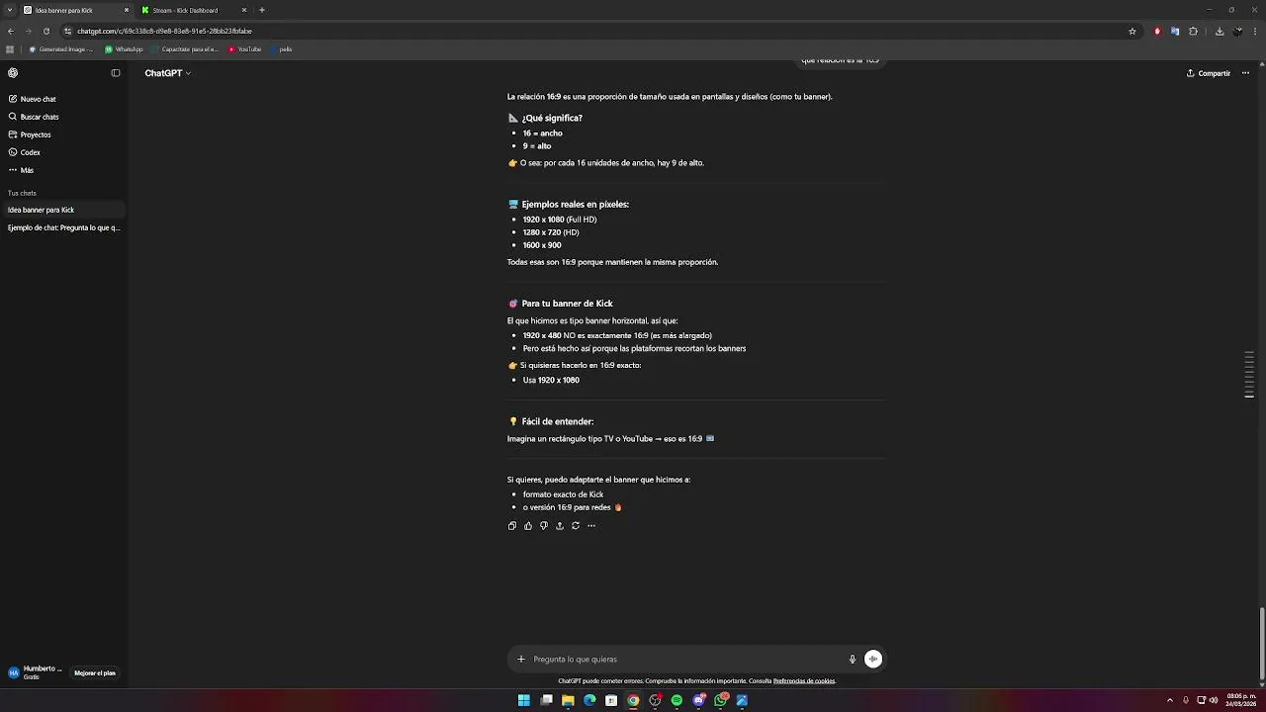Image resolution: width=1266 pixels, height=712 pixels.
Task: Open the taskbar clock and date
Action: click(1241, 700)
